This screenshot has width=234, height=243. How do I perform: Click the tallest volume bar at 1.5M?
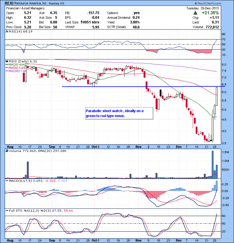tap(213, 165)
